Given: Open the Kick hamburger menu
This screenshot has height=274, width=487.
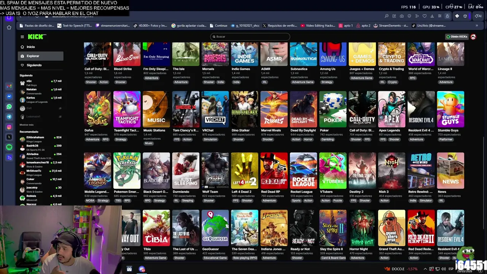Looking at the screenshot, I should 22,37.
